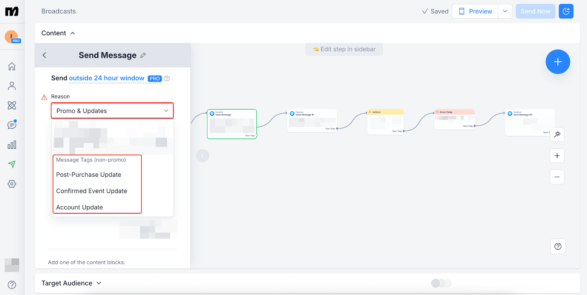Click the auto-arrange magic wand icon
The width and height of the screenshot is (587, 295).
[557, 134]
